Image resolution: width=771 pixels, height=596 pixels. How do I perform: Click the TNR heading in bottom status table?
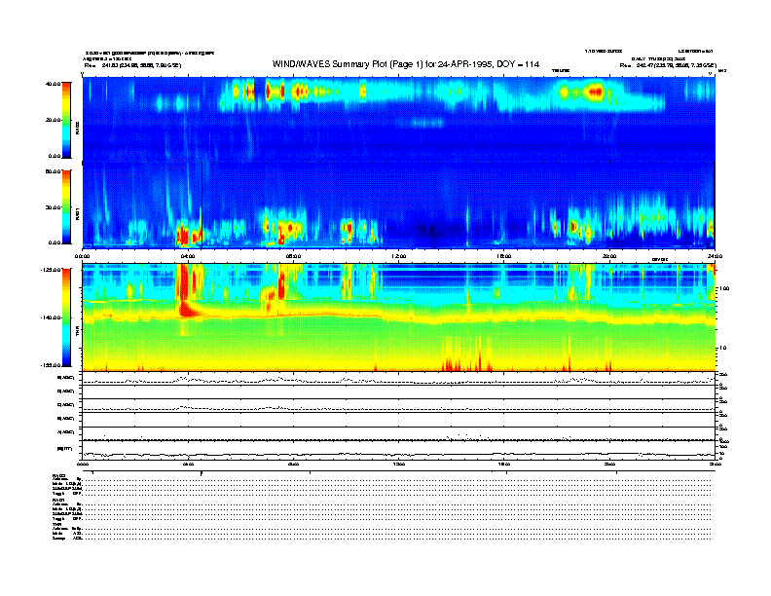coord(56,525)
